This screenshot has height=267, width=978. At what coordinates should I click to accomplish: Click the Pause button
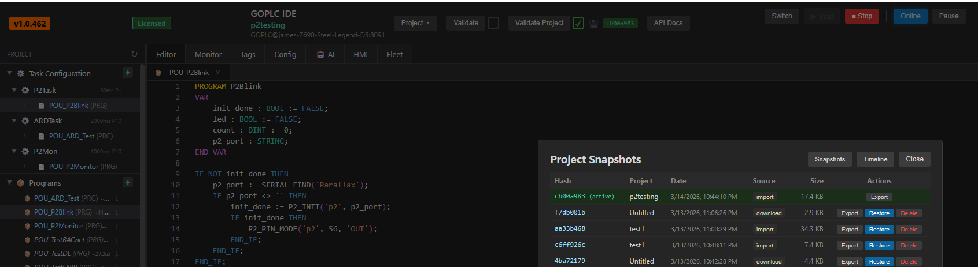(x=949, y=16)
